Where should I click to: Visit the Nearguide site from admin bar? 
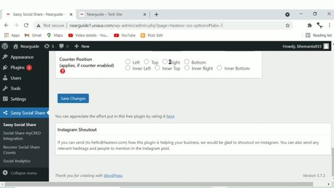[x=26, y=46]
